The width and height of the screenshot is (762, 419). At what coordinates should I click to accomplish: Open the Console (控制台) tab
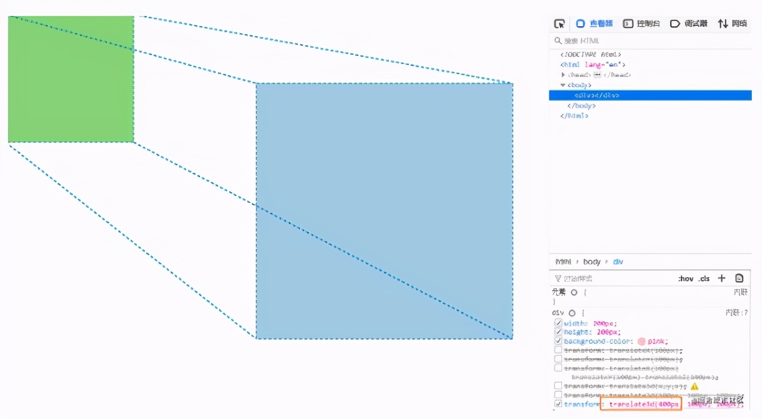642,24
